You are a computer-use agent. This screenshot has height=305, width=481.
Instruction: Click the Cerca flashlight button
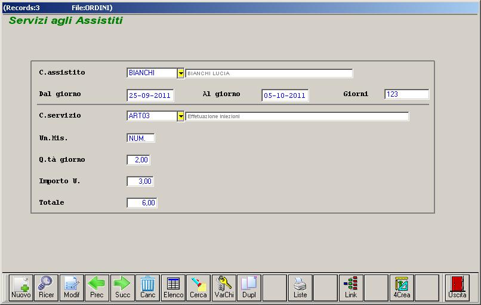[x=199, y=288]
